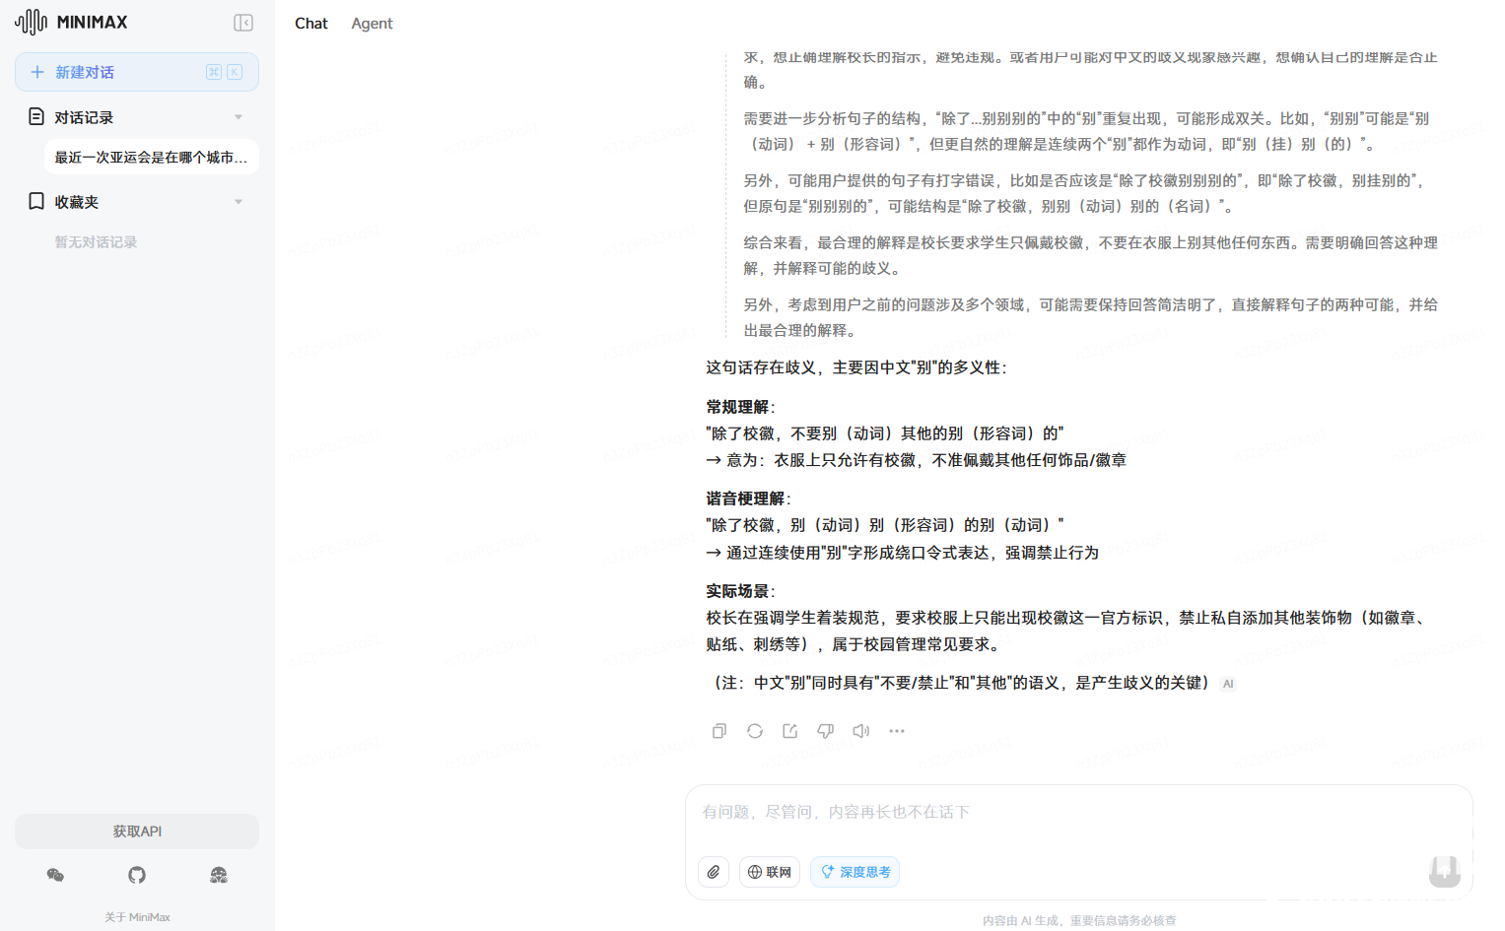Collapse the 对话记录 section arrow
Viewport: 1505px width, 931px height.
[x=239, y=117]
